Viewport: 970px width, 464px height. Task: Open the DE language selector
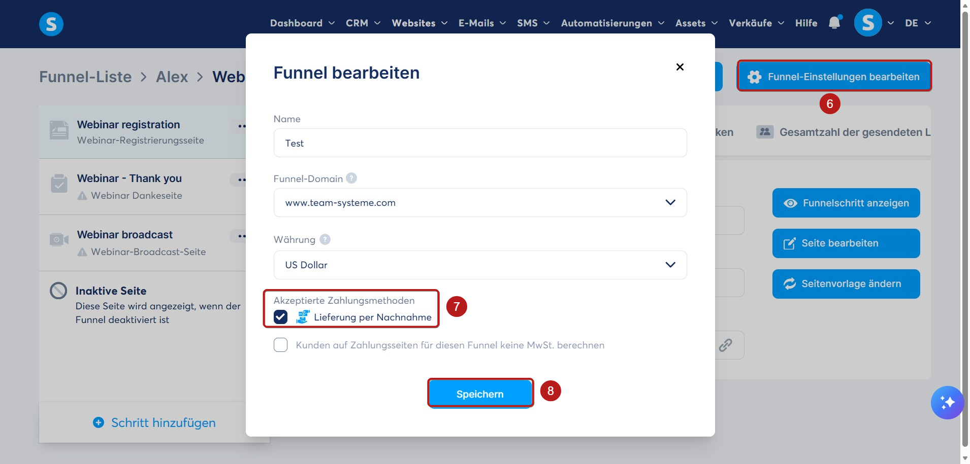(918, 23)
